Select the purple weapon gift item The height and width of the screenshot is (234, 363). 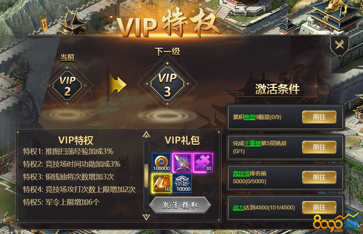[x=182, y=162]
